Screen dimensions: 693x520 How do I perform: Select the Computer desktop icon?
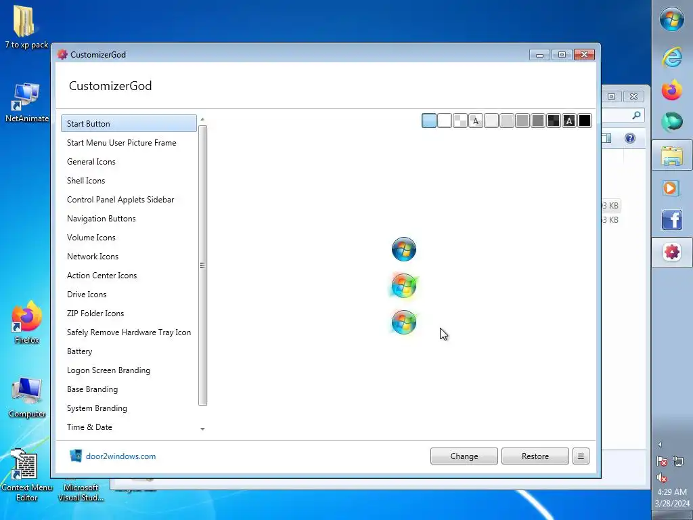(x=27, y=397)
